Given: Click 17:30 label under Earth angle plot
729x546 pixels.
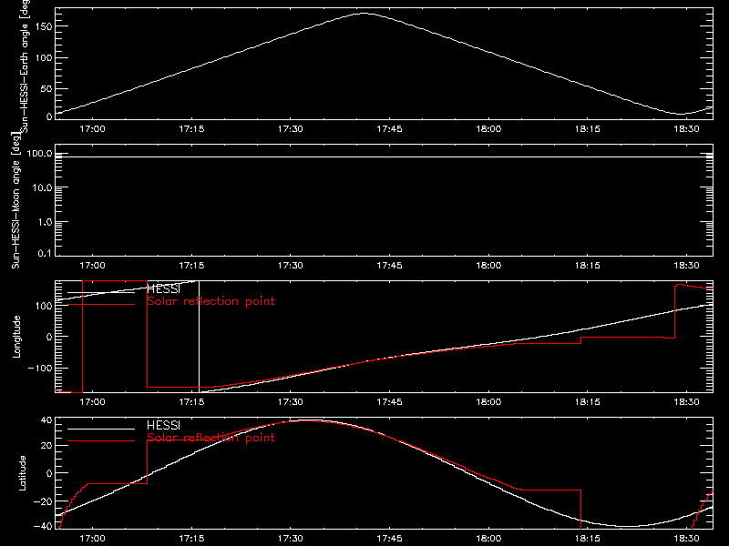Looking at the screenshot, I should (291, 129).
